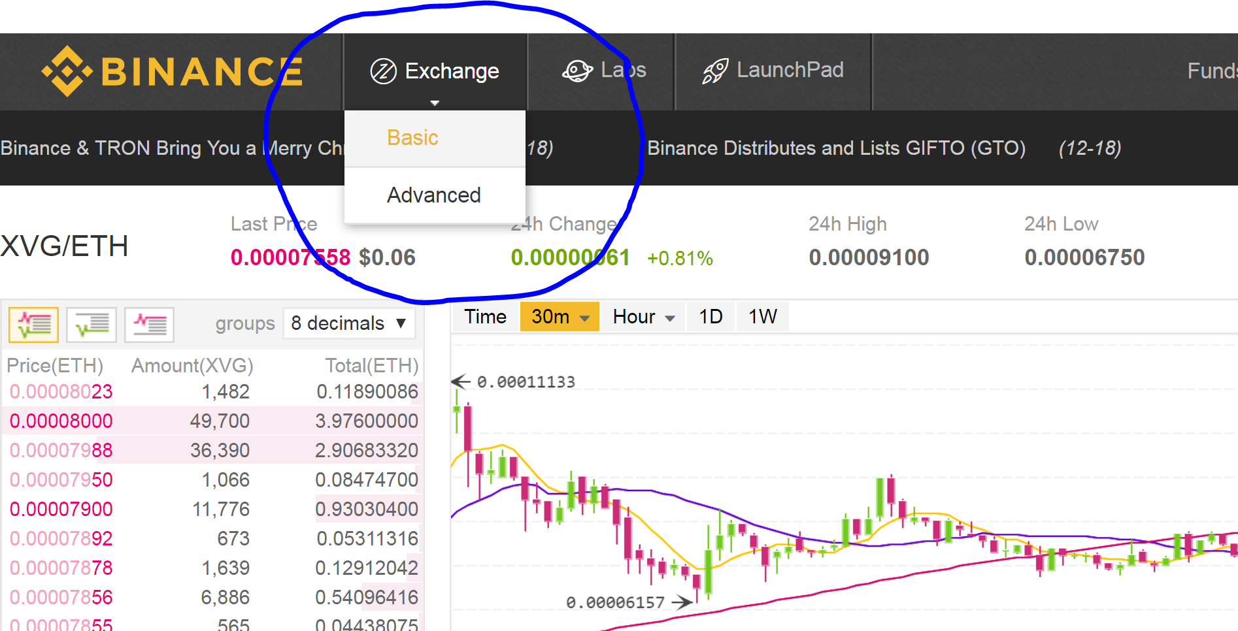This screenshot has width=1238, height=631.
Task: Expand the 30m interval dropdown arrow
Action: (585, 318)
